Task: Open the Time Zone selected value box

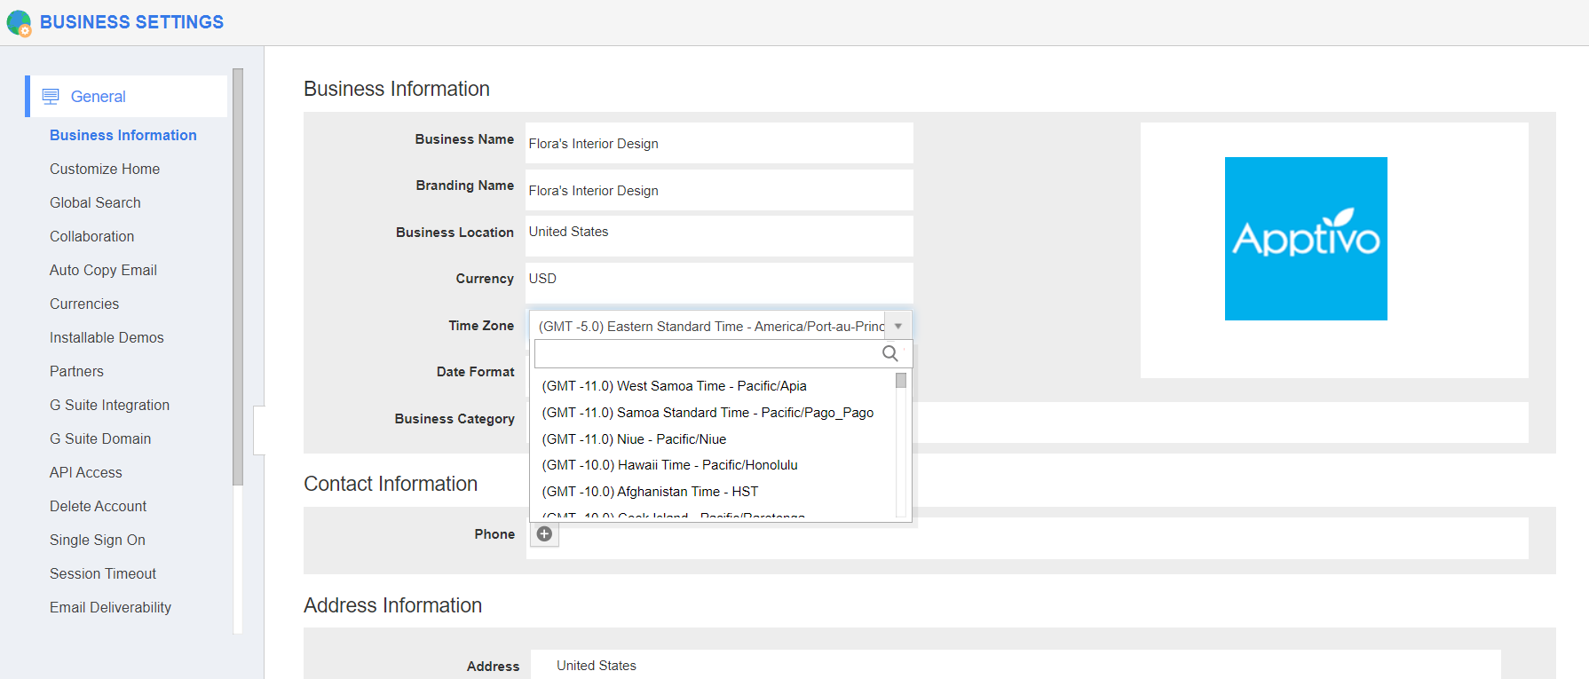Action: (x=720, y=326)
